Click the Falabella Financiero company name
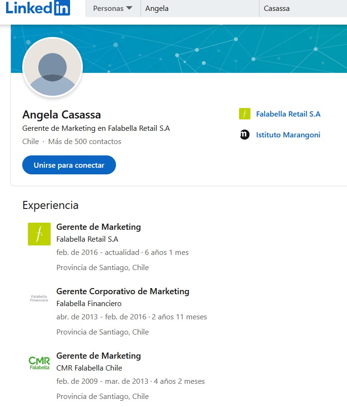The height and width of the screenshot is (407, 347). coord(89,303)
